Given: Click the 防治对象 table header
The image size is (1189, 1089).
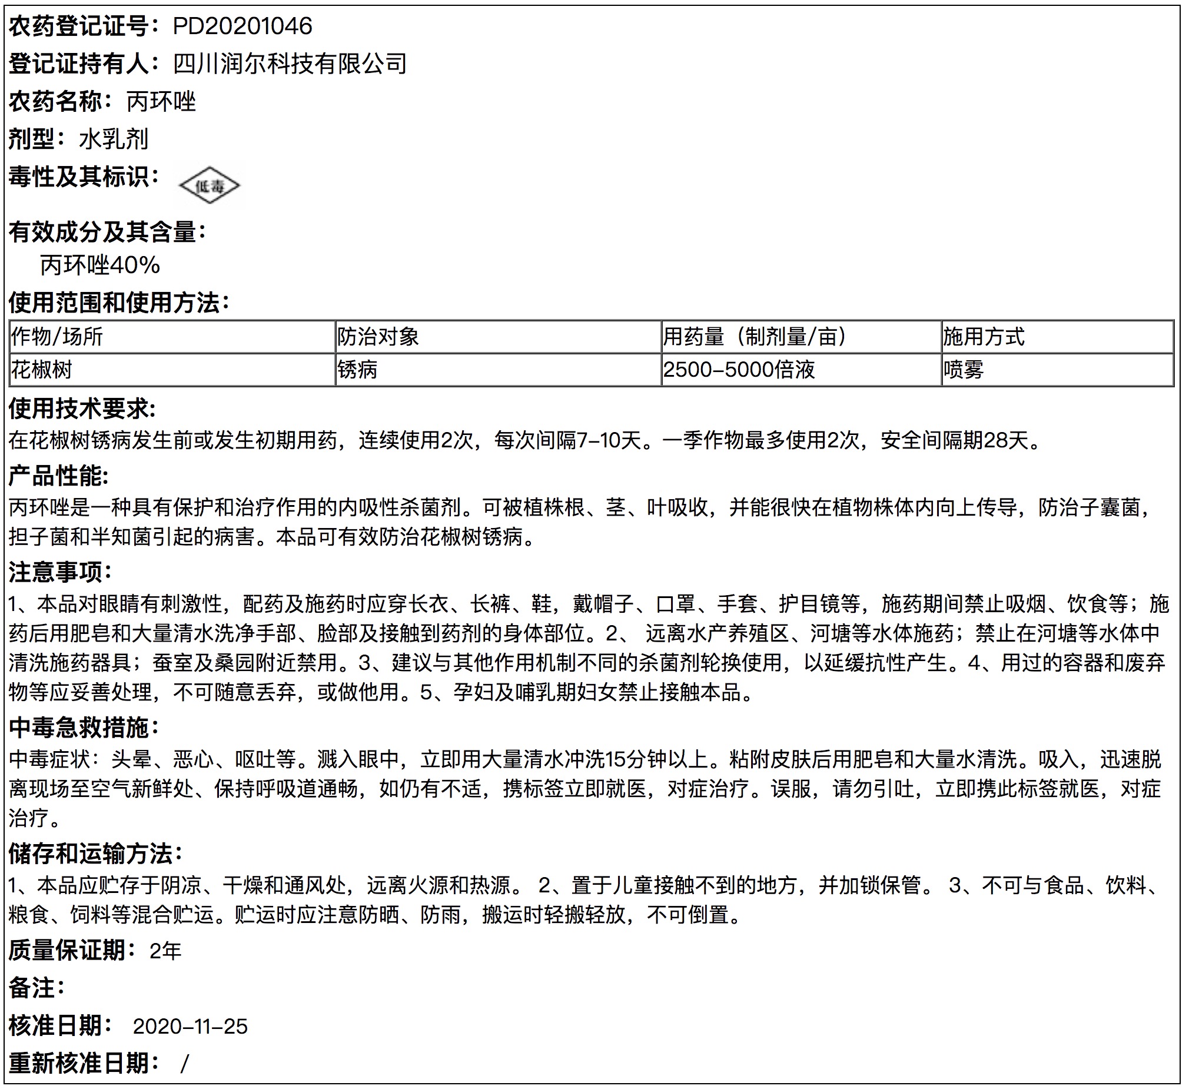Looking at the screenshot, I should [378, 337].
